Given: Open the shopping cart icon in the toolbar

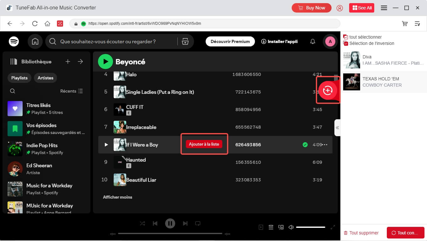Looking at the screenshot, I should tap(405, 24).
